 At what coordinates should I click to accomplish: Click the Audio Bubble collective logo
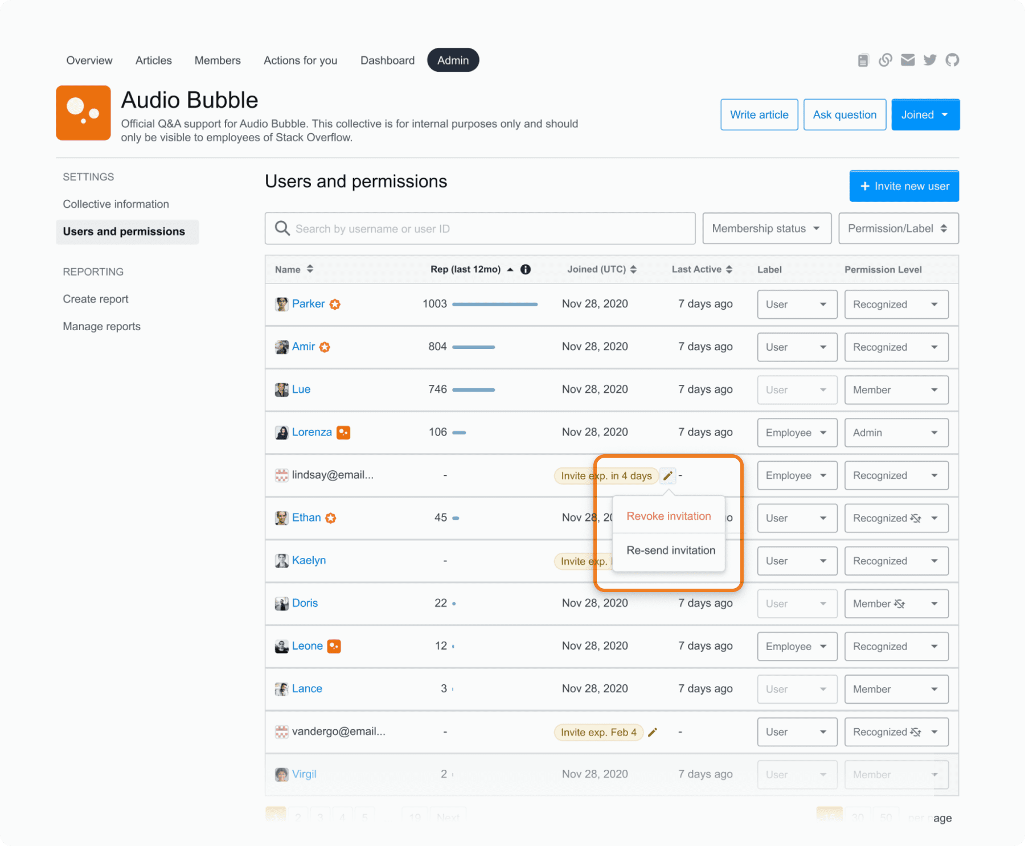83,113
